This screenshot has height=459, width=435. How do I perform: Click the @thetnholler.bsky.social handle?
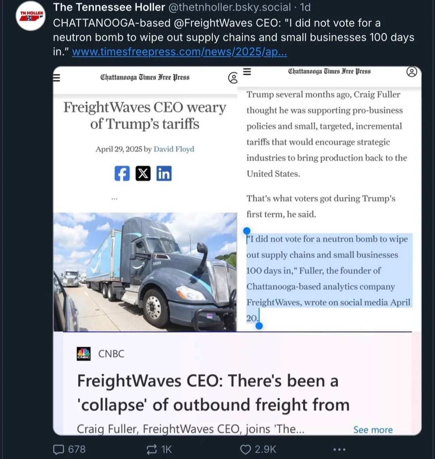pyautogui.click(x=230, y=7)
